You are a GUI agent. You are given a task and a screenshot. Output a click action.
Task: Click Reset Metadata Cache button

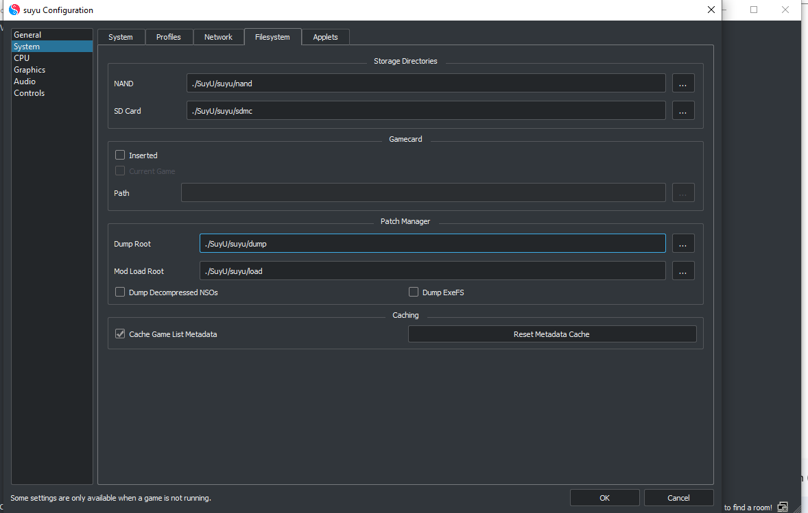coord(552,334)
